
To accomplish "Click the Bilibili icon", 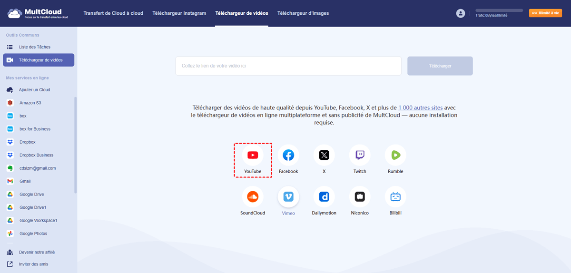I will (x=395, y=197).
